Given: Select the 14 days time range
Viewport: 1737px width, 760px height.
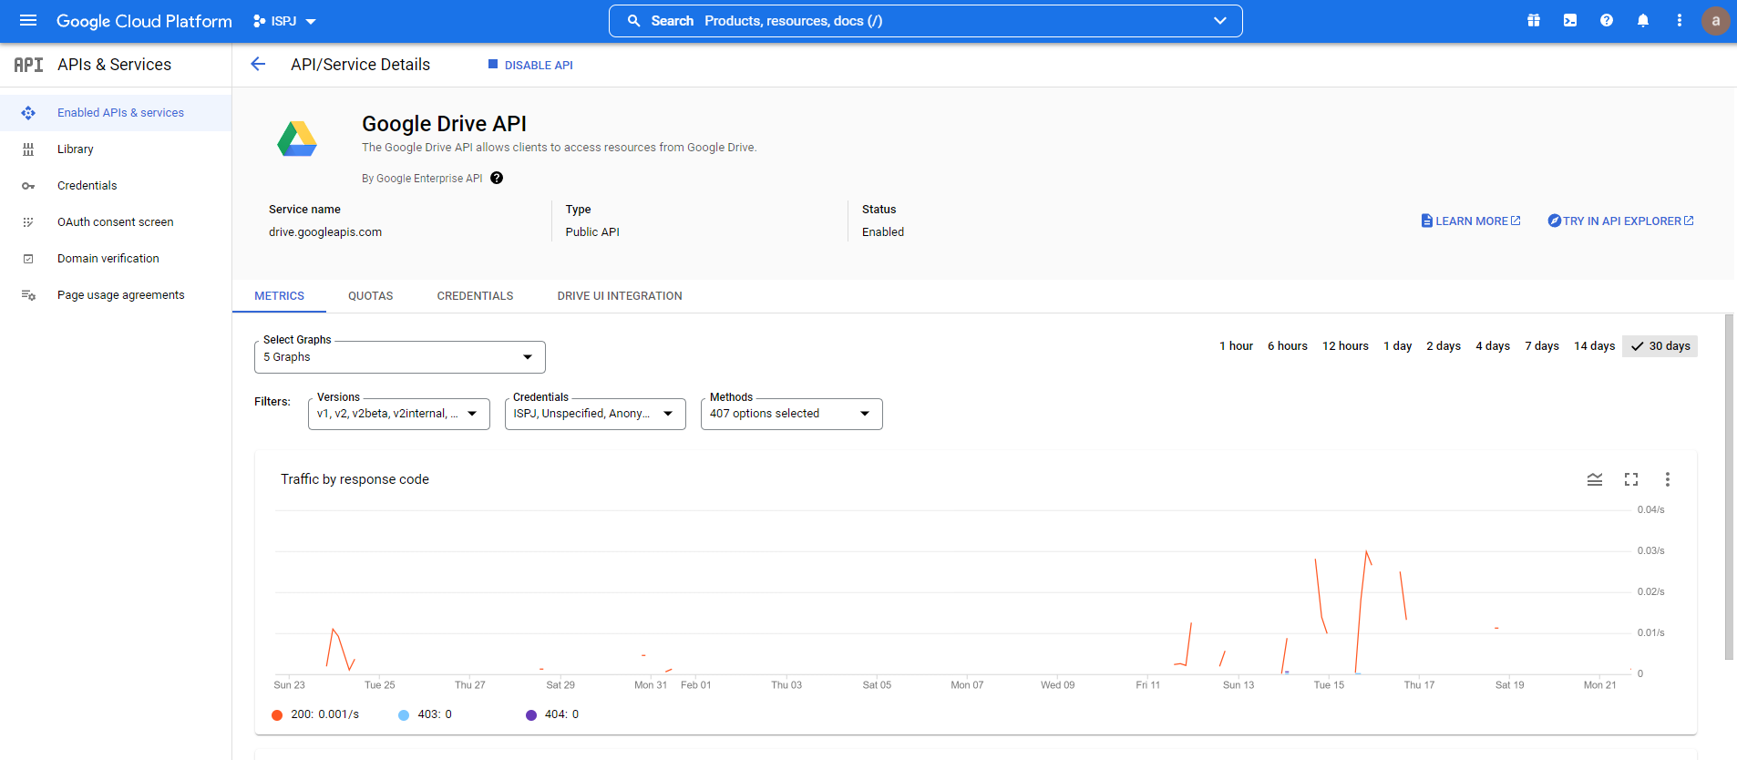Looking at the screenshot, I should (x=1594, y=346).
